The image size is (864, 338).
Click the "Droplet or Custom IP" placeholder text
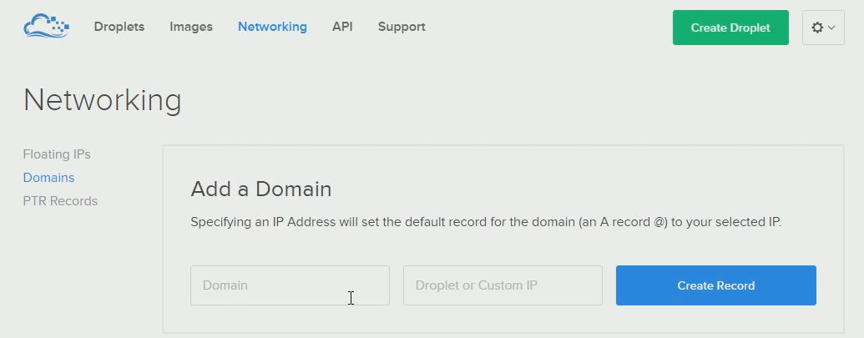click(x=477, y=285)
